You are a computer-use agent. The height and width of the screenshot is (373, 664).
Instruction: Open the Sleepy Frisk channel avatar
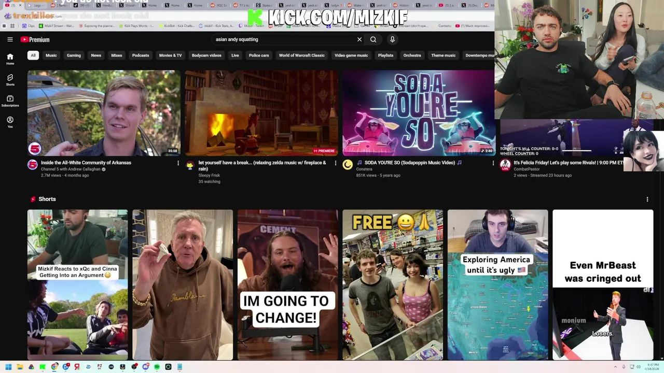tap(190, 165)
